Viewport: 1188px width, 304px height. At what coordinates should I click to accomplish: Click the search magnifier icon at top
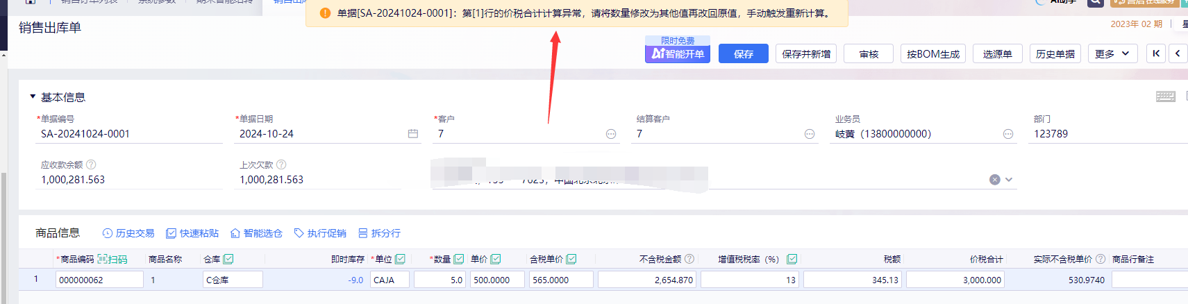[x=1095, y=3]
